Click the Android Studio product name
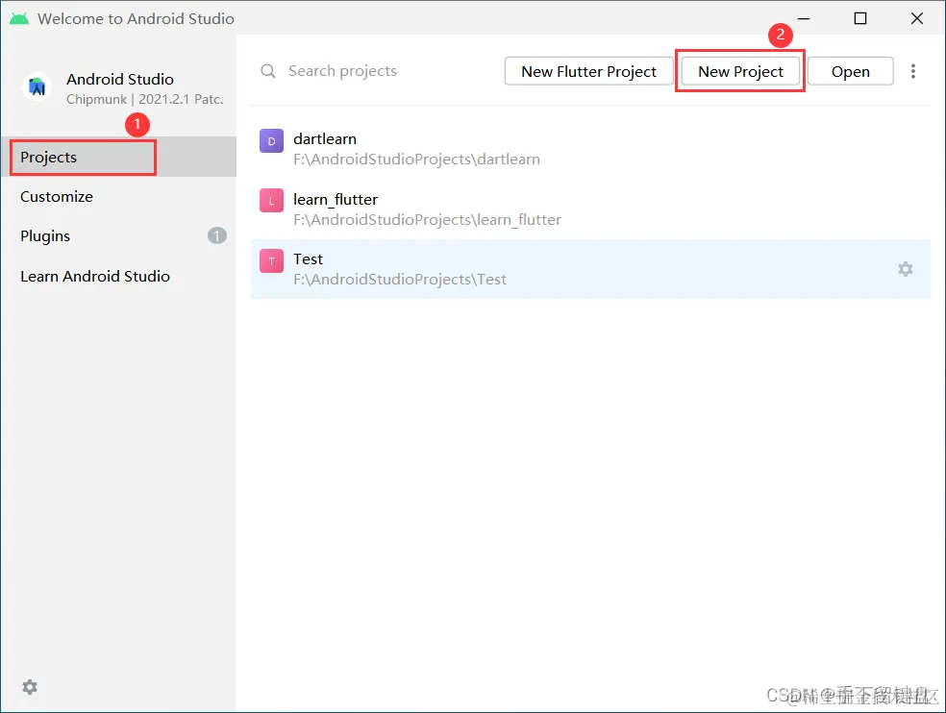The image size is (946, 713). (120, 79)
